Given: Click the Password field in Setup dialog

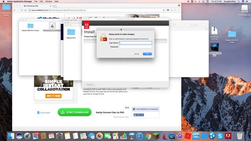Looking at the screenshot, I should click(136, 47).
